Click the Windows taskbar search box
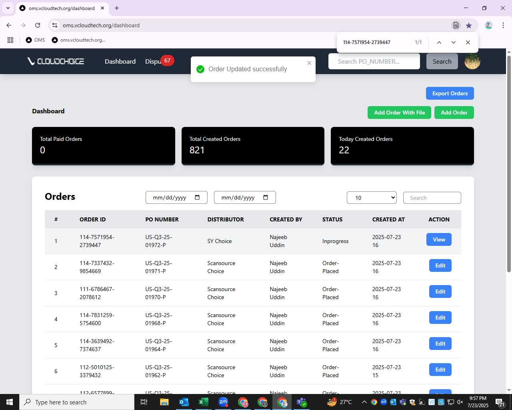 (77, 402)
